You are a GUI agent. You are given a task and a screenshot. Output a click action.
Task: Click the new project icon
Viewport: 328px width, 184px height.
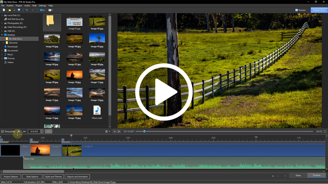tap(4, 10)
